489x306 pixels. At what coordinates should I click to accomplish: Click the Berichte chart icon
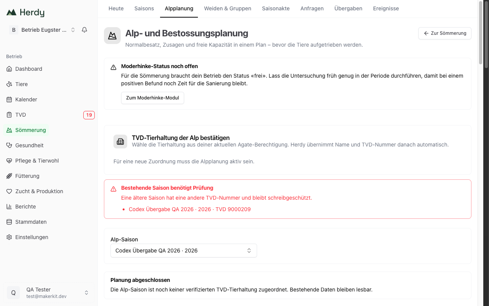tap(9, 207)
